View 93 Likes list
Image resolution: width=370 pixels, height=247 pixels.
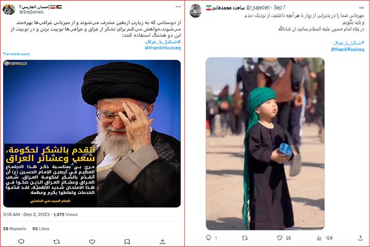(x=41, y=228)
